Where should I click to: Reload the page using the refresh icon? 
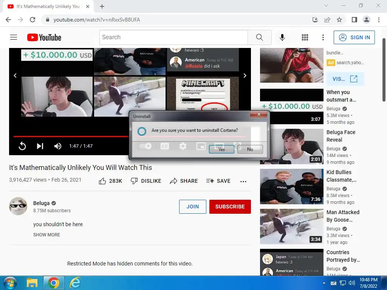33,20
